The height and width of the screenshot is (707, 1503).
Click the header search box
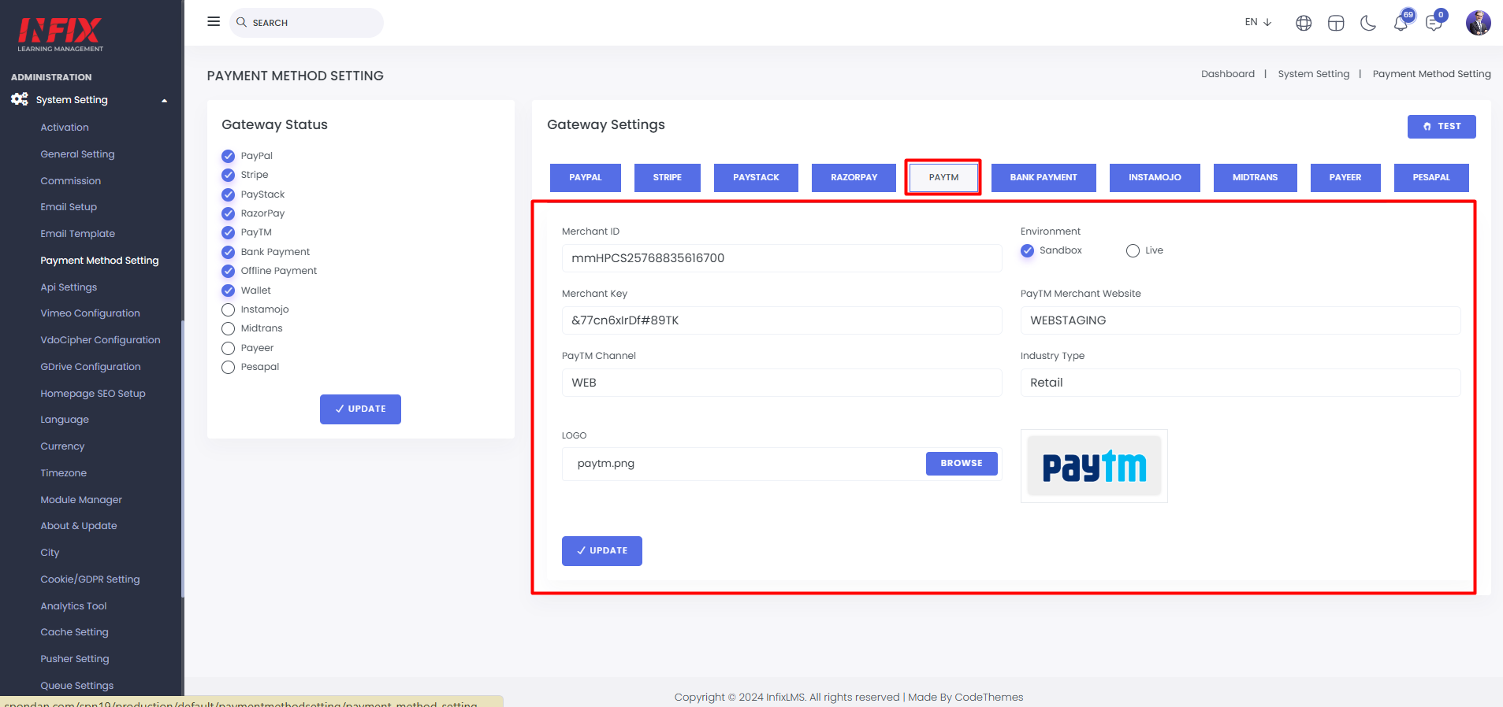pos(307,23)
